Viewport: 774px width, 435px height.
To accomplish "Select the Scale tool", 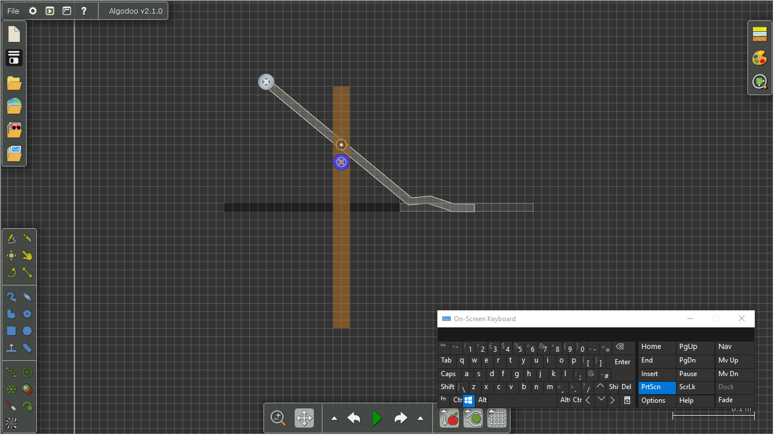I will click(x=27, y=272).
